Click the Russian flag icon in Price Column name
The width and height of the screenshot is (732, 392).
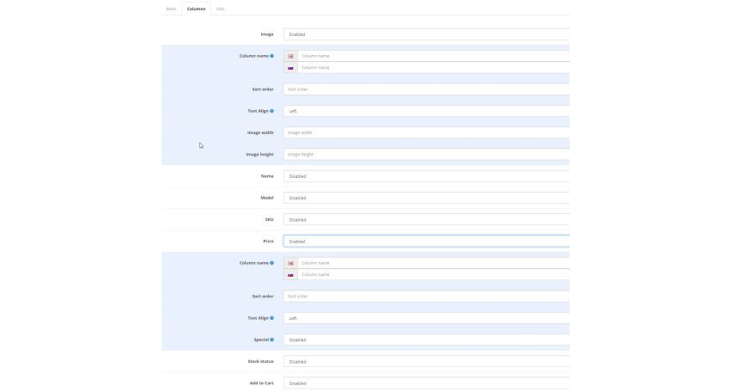coord(290,275)
